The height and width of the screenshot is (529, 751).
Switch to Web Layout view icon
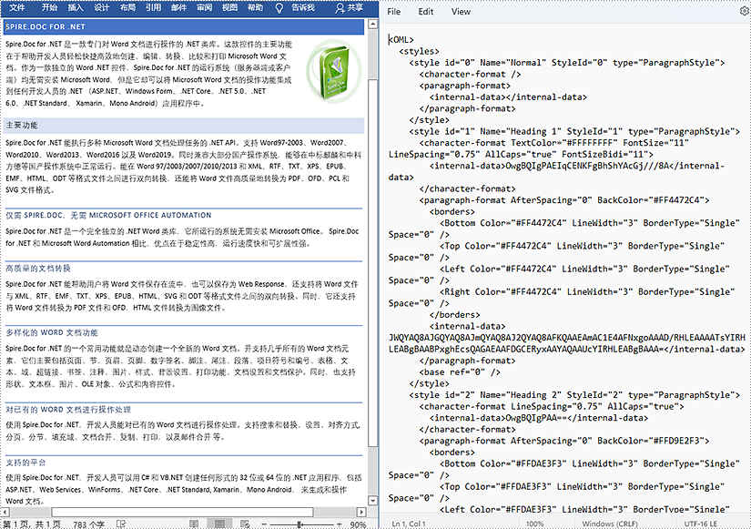pyautogui.click(x=245, y=524)
